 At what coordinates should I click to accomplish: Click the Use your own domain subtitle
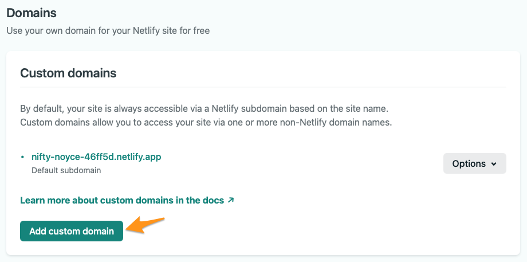108,30
